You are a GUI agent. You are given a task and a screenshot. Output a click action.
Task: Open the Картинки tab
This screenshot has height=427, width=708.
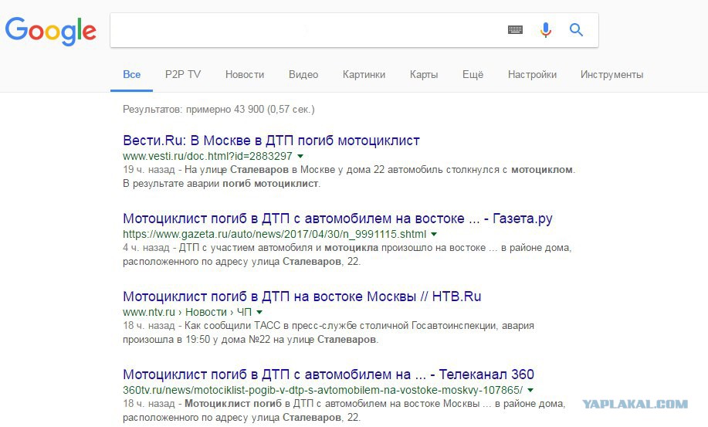tap(364, 74)
